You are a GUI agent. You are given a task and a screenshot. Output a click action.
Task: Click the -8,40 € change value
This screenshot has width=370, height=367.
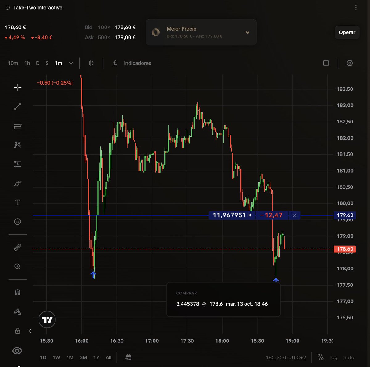click(42, 37)
